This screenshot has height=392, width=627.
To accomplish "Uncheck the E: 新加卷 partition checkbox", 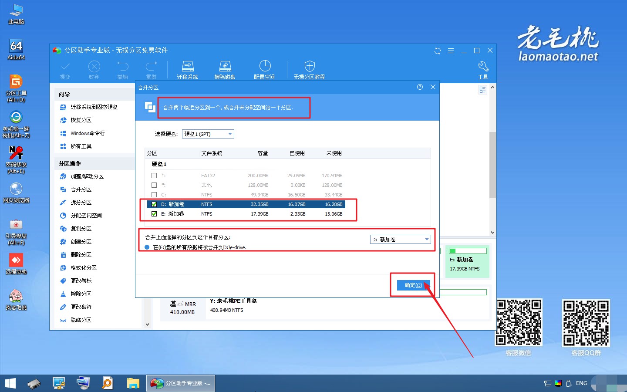I will [x=154, y=214].
